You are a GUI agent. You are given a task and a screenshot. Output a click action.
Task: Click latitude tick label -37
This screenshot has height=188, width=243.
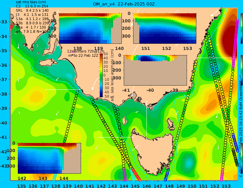pos(4,79)
